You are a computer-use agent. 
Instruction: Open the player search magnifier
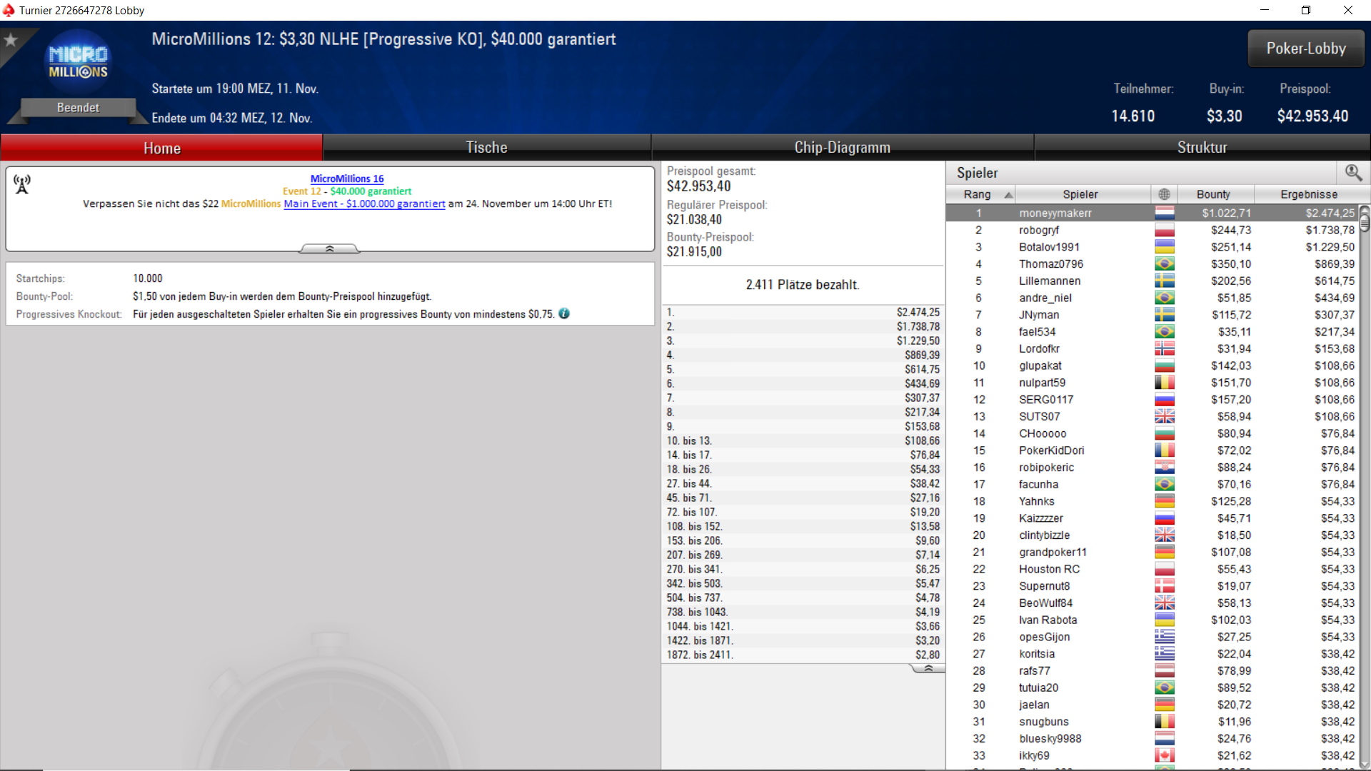pos(1353,173)
